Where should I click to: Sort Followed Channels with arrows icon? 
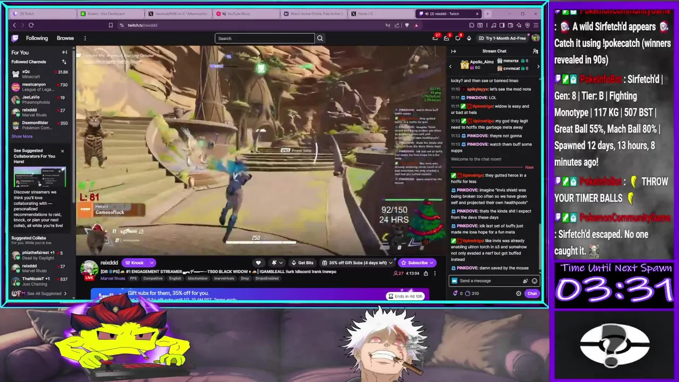(64, 62)
